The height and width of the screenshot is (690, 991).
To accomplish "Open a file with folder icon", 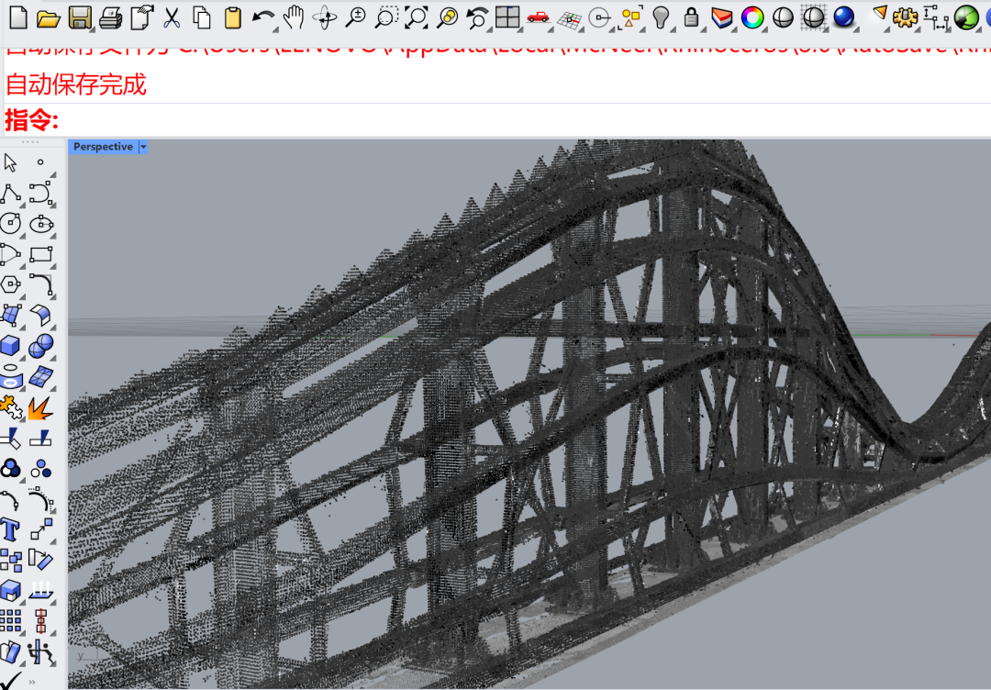I will pyautogui.click(x=48, y=18).
